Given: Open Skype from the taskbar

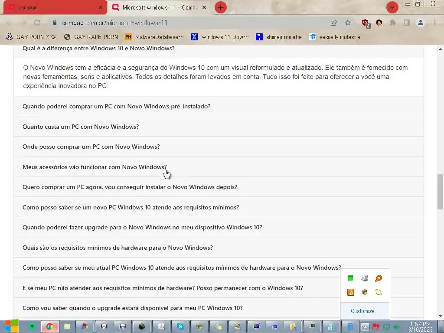Looking at the screenshot, I should click(x=180, y=326).
